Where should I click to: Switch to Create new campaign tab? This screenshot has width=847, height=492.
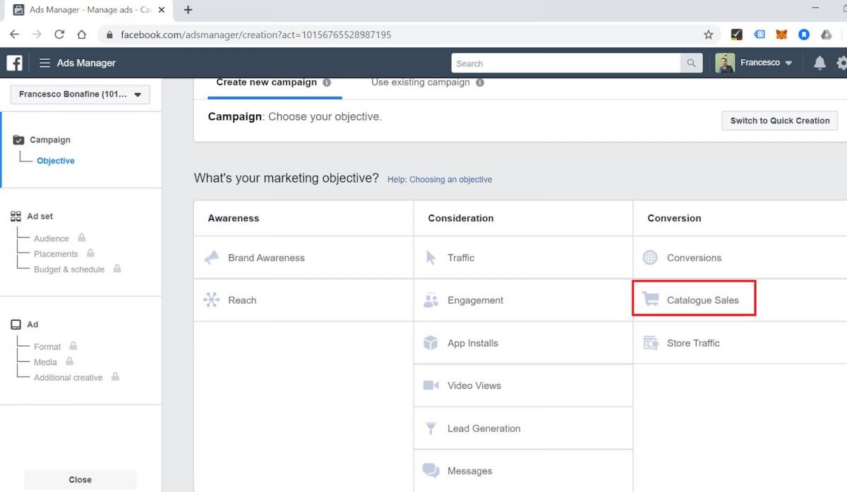(x=267, y=82)
